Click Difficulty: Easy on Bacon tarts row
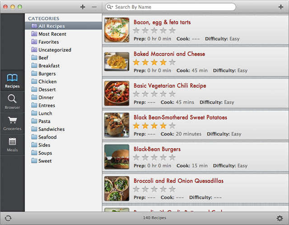This screenshot has width=289, height=225. (x=222, y=39)
